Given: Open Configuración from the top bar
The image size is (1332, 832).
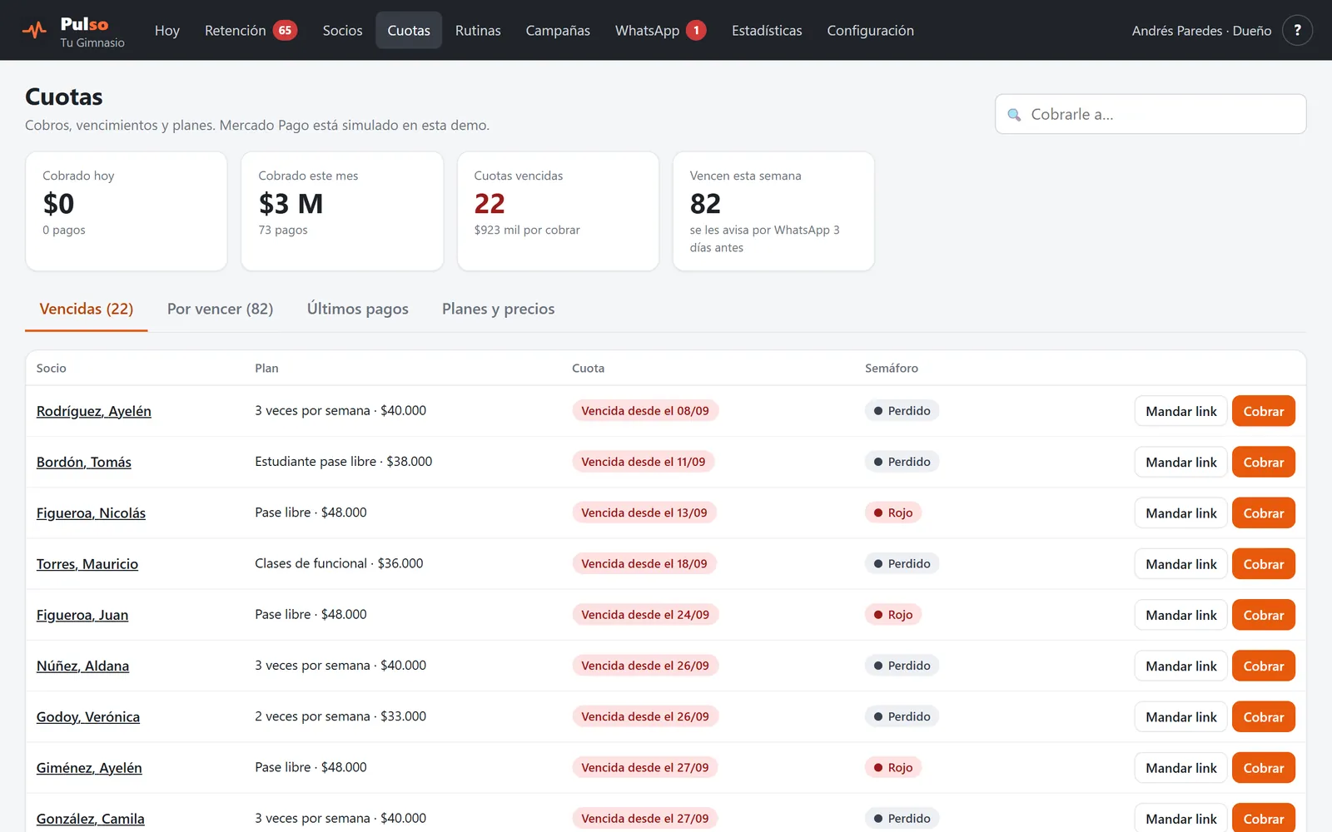Looking at the screenshot, I should click(870, 30).
